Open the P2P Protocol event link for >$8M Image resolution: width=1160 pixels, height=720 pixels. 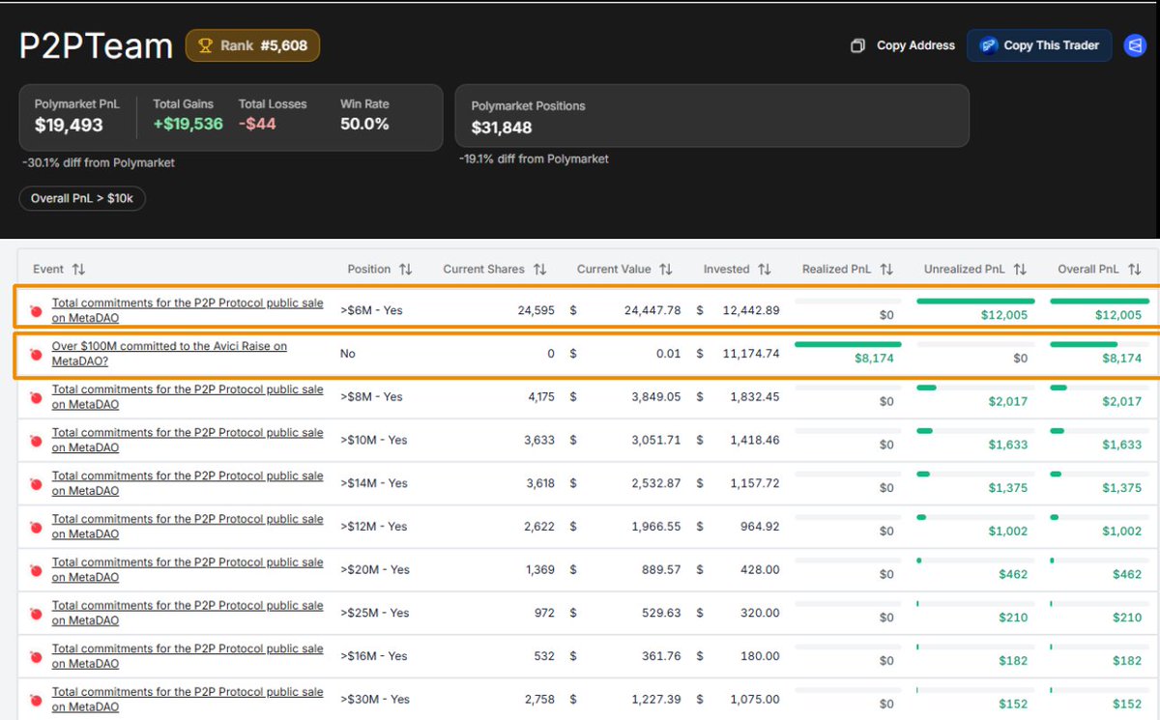click(188, 397)
